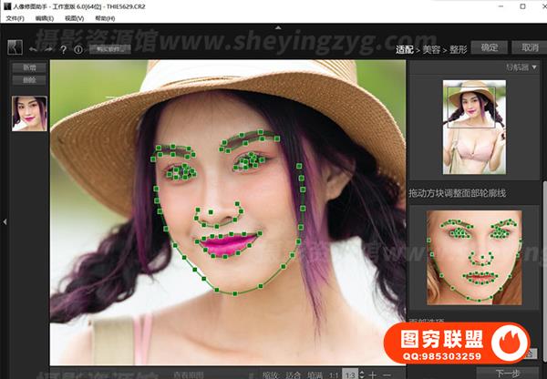Select the portrait thumbnail in the left panel
The height and width of the screenshot is (379, 547).
click(x=26, y=113)
